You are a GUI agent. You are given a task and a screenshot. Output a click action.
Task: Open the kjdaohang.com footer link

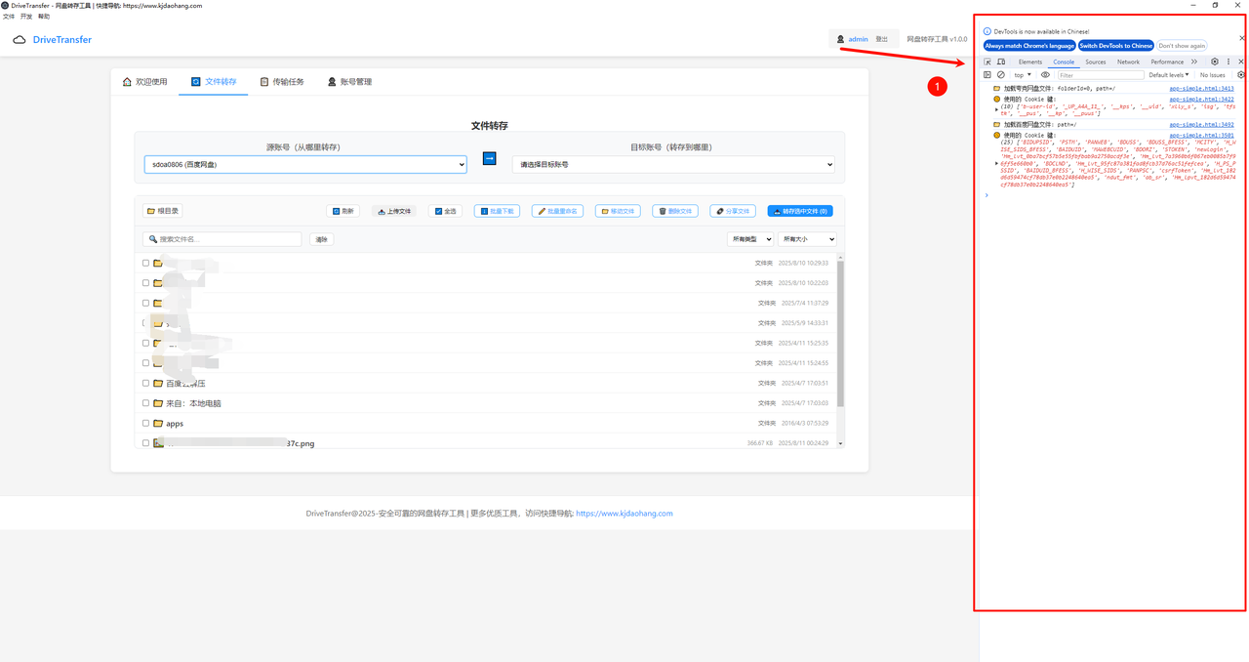(624, 514)
